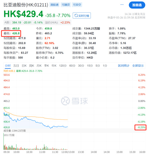Select the 港股通 tag
Viewport: 149px width, 156px height.
[54, 5]
